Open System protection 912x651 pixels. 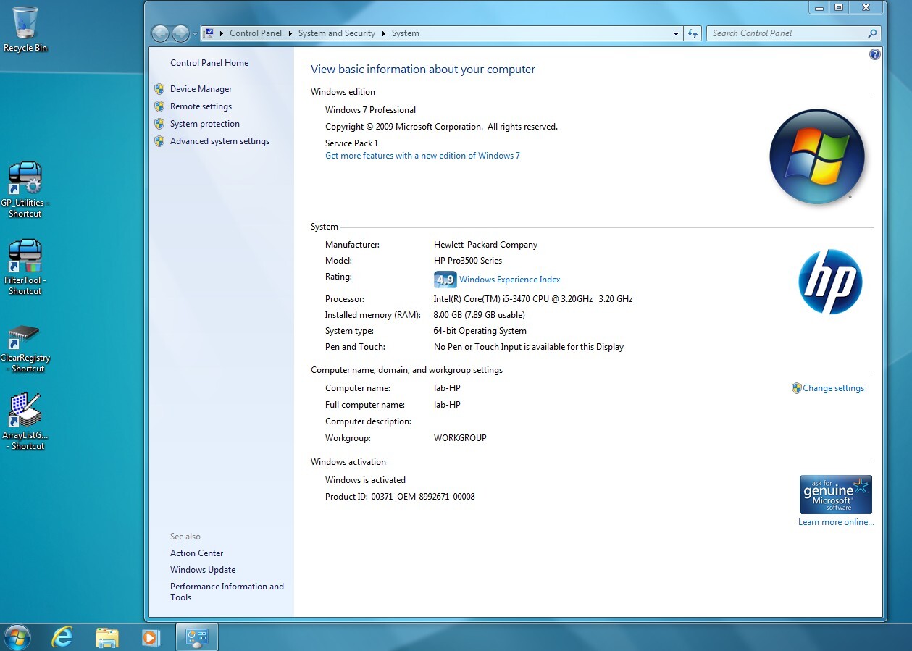pos(205,124)
